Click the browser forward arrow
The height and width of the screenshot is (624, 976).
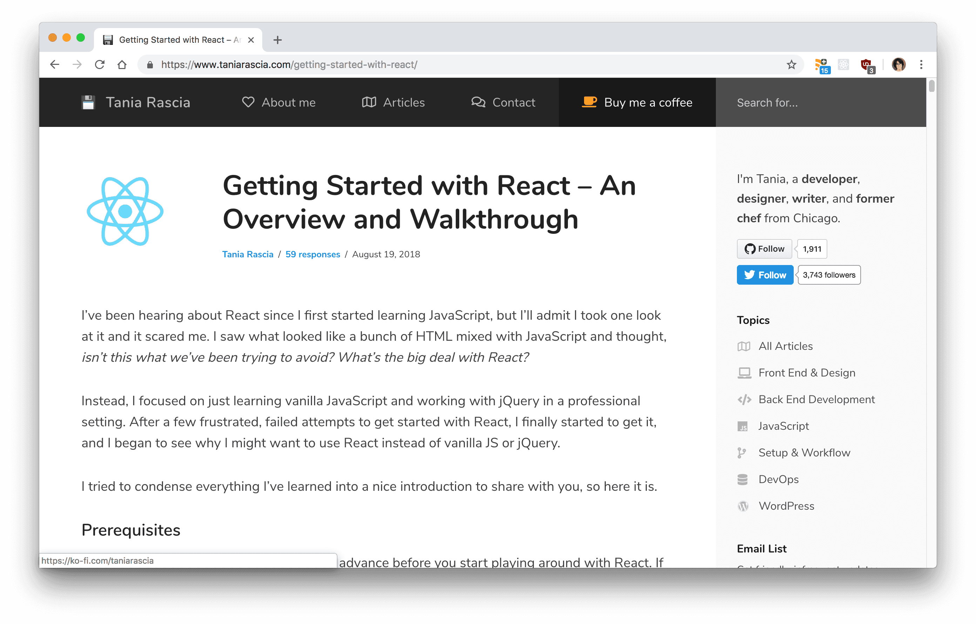pos(77,65)
